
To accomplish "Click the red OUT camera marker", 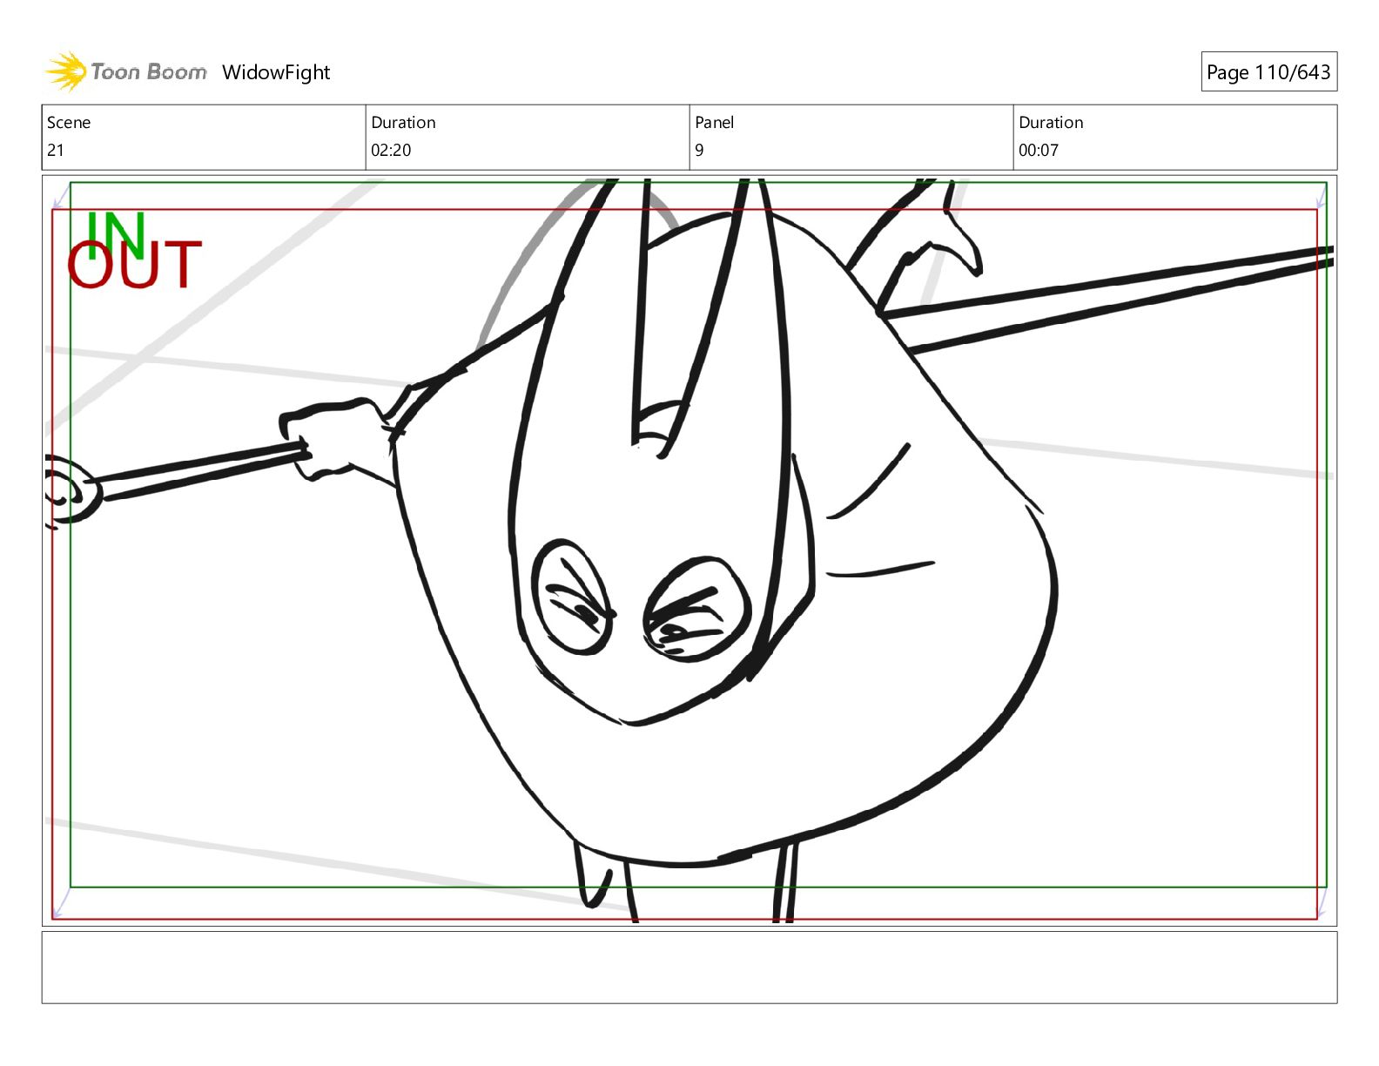I will tap(135, 266).
